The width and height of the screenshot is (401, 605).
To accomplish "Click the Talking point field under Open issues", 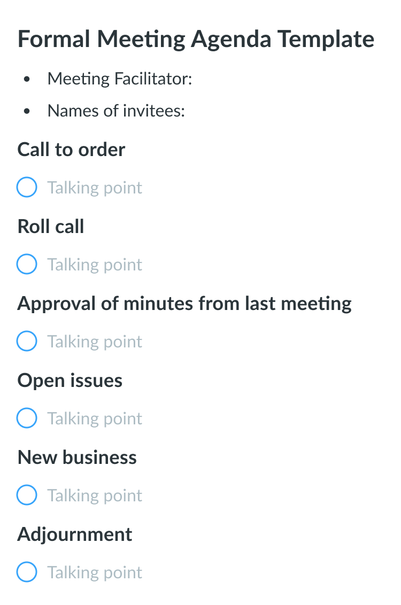I will point(95,418).
